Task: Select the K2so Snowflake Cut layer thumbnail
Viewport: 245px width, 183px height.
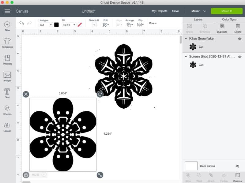Action: [193, 47]
